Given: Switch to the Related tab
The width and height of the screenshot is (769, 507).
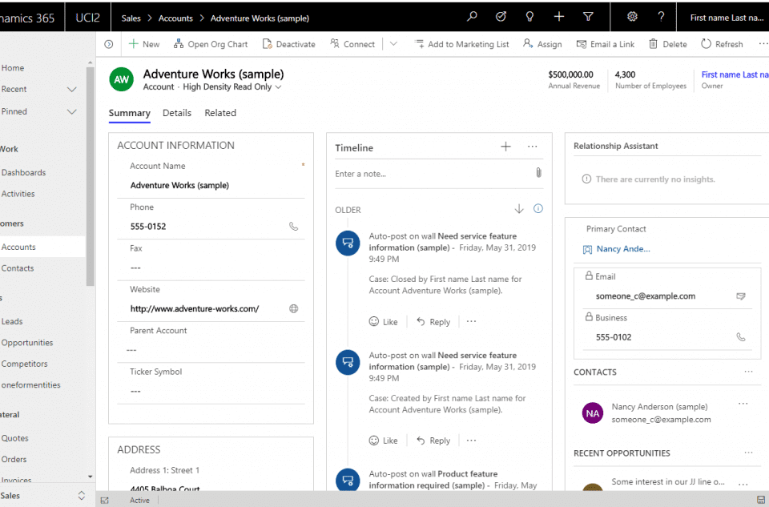Looking at the screenshot, I should [x=220, y=113].
